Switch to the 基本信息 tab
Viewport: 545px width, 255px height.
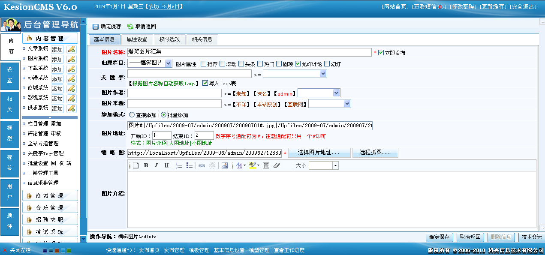pos(104,39)
